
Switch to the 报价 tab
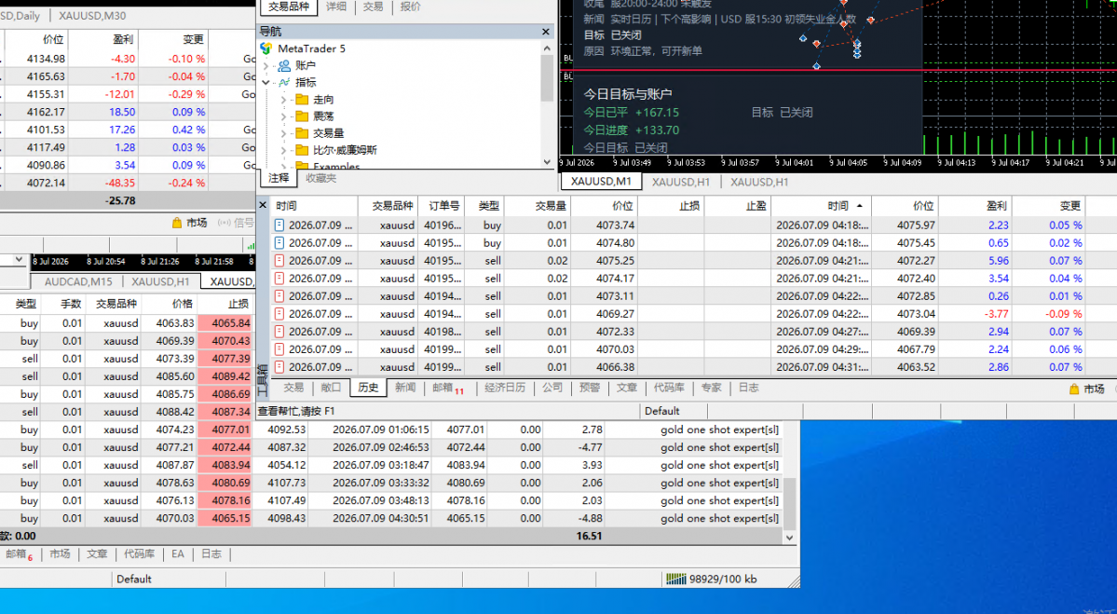point(410,7)
